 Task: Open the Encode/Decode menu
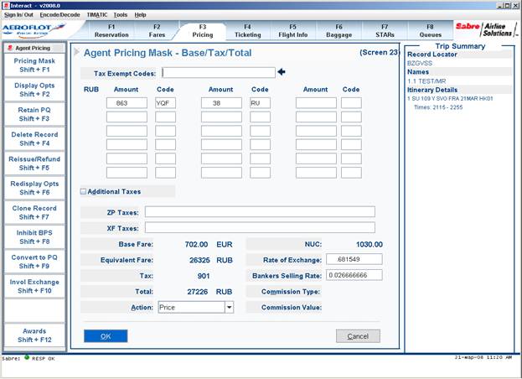tap(60, 14)
